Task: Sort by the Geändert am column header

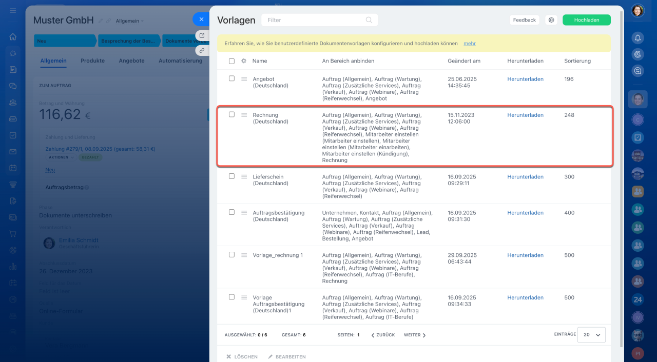Action: click(464, 61)
